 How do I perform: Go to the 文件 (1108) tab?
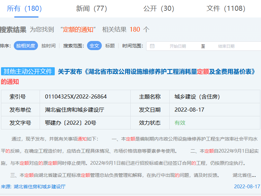point(226,8)
